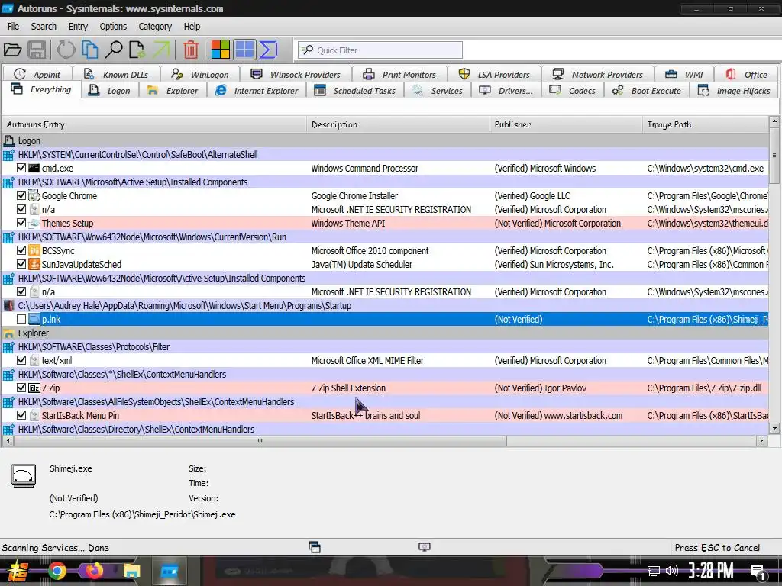Delete the selected entry with the trash icon

(190, 50)
